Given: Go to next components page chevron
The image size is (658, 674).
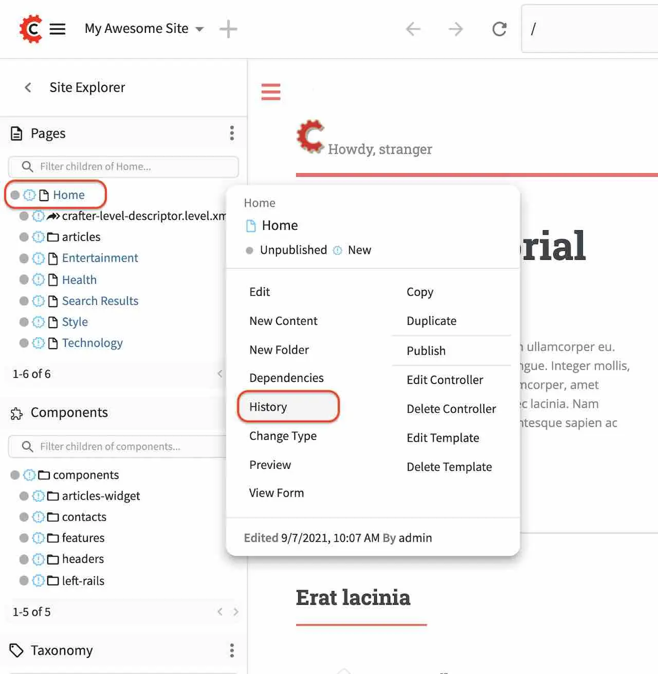Looking at the screenshot, I should point(236,612).
